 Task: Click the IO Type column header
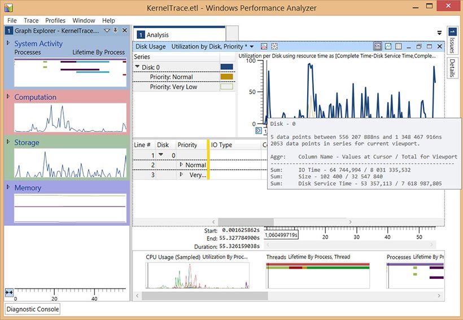coord(235,144)
